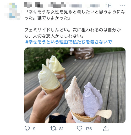Retweet this post using the arrows icon
The height and width of the screenshot is (135, 131).
[x=53, y=128]
